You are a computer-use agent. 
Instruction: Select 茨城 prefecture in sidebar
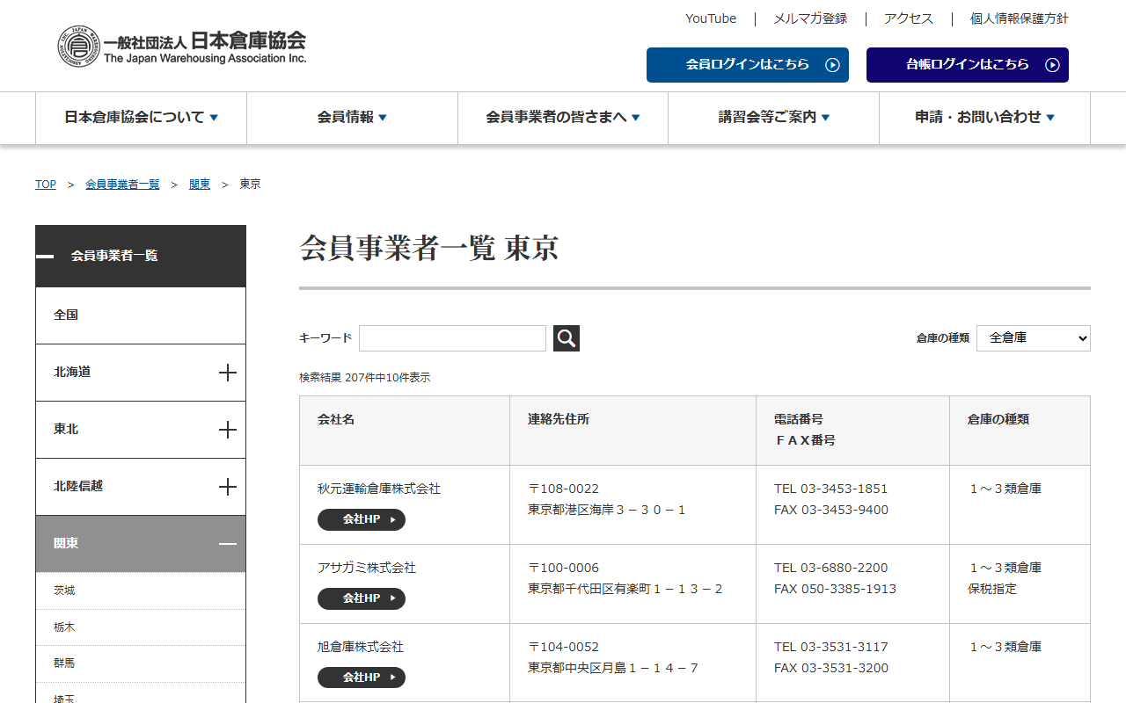pyautogui.click(x=141, y=591)
